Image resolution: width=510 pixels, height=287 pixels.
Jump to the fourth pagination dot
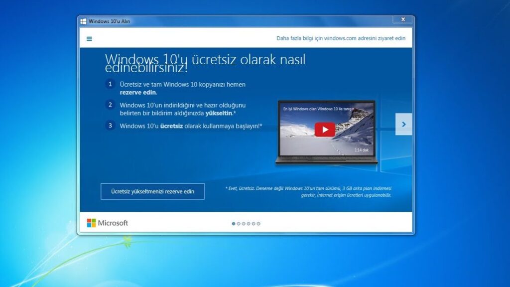tap(249, 224)
